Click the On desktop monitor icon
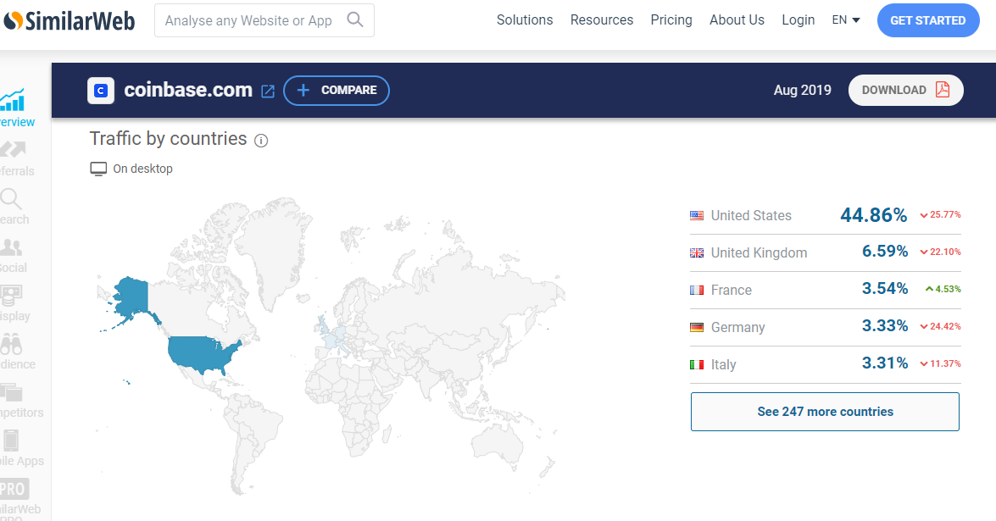This screenshot has height=521, width=996. (x=98, y=169)
